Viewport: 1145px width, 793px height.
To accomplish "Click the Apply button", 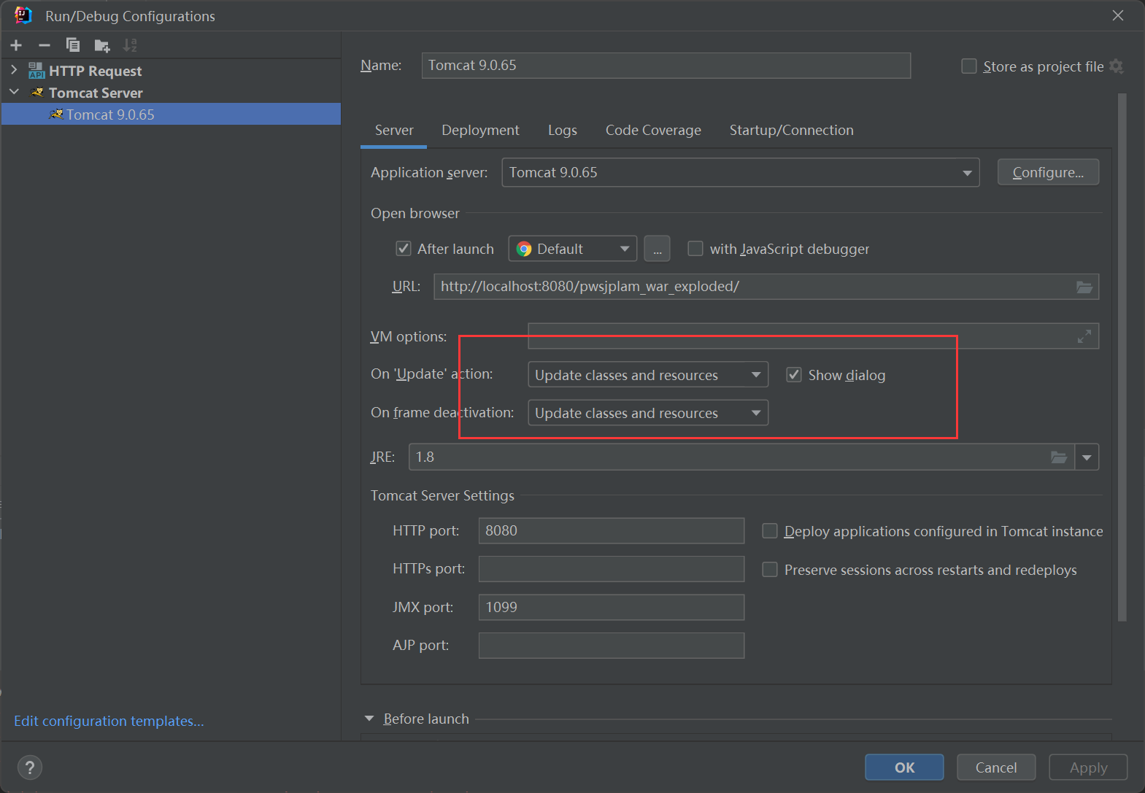I will (x=1088, y=767).
